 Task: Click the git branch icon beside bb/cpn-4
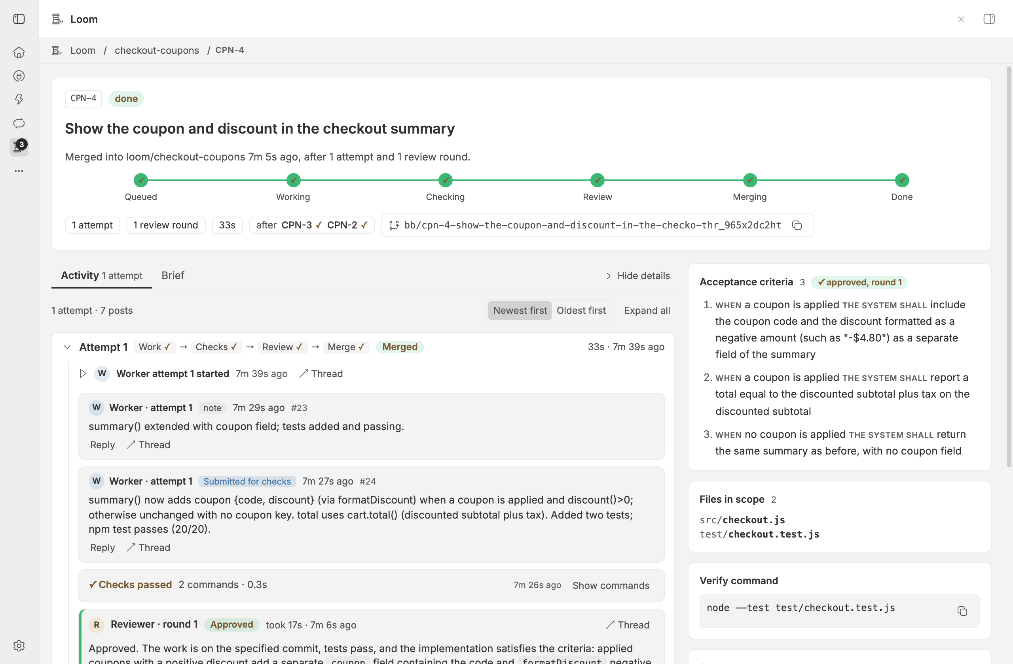pos(394,225)
